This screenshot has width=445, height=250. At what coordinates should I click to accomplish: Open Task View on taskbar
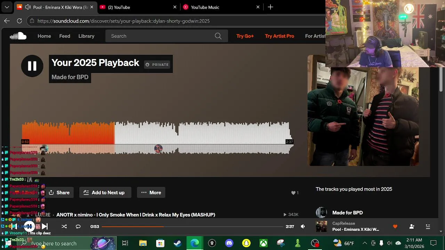125,243
